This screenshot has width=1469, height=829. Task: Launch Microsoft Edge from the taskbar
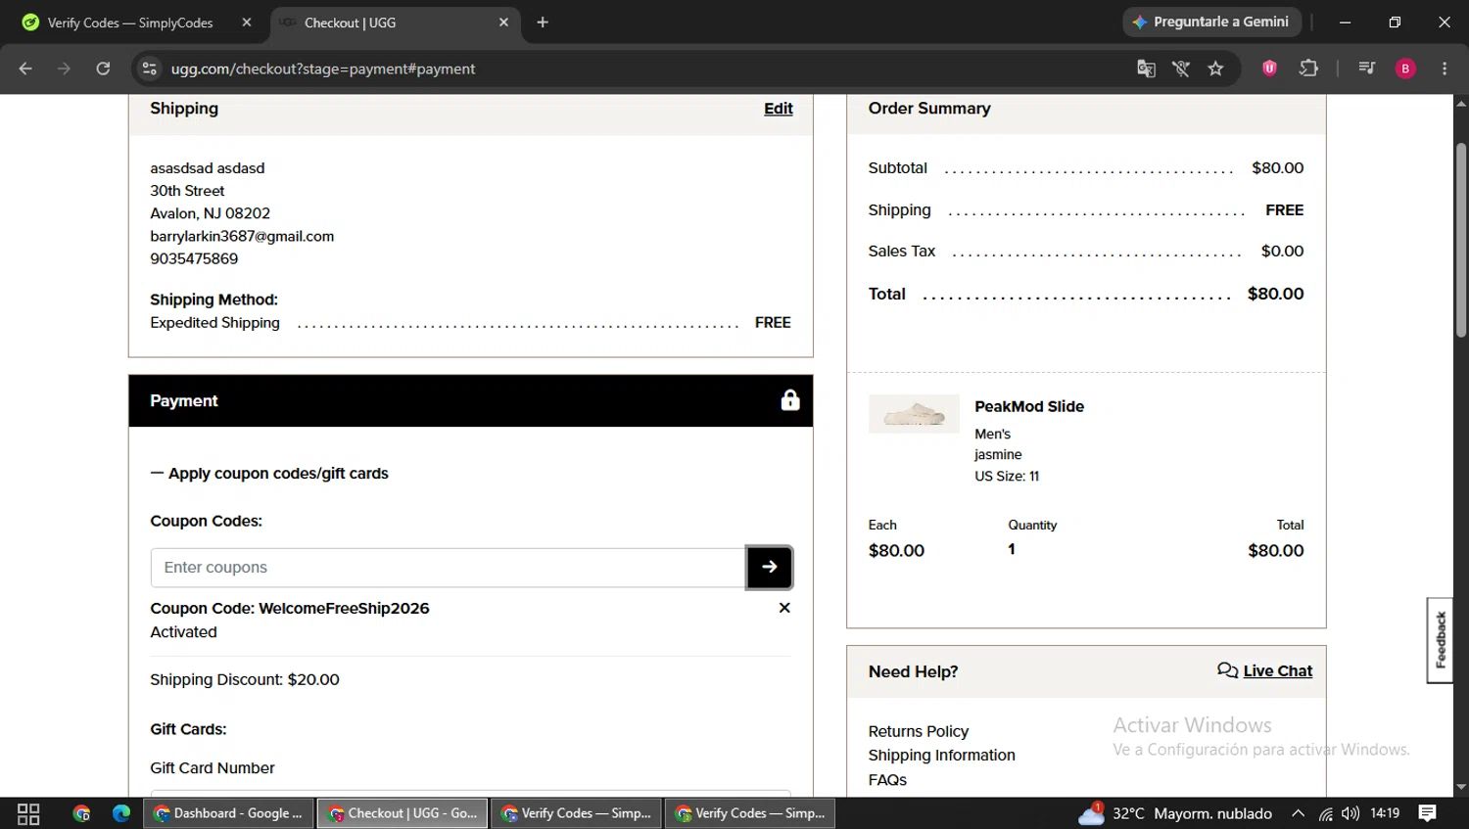coord(121,813)
